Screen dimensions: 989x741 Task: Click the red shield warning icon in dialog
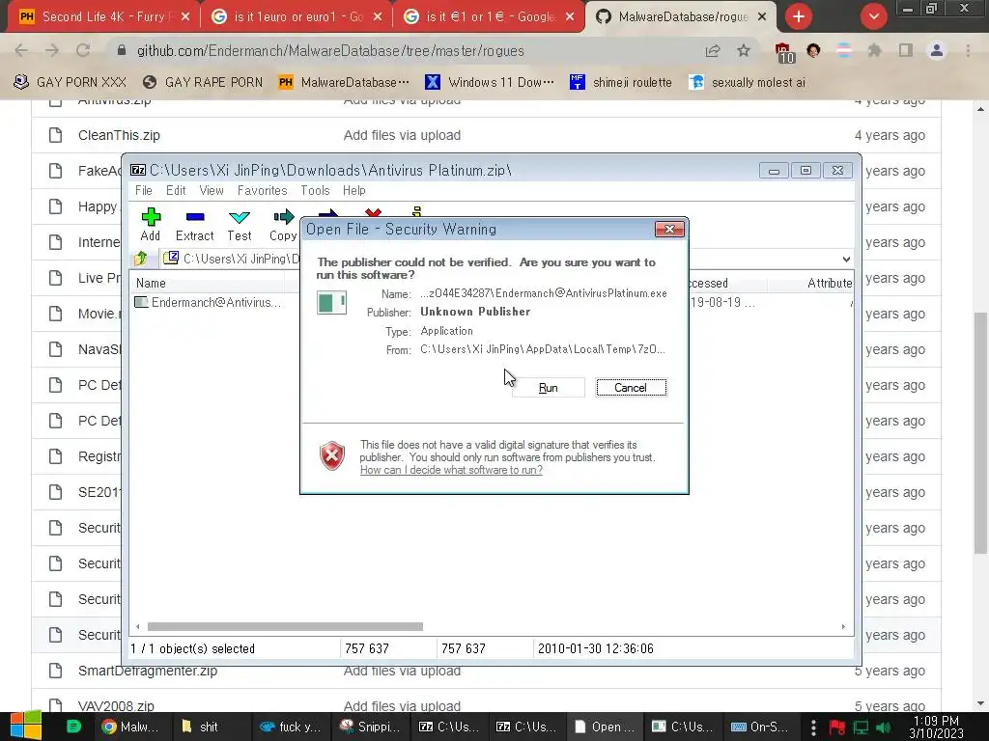tap(332, 456)
